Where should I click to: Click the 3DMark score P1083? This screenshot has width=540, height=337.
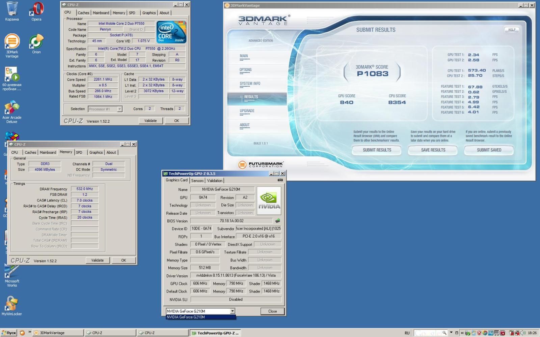pyautogui.click(x=373, y=74)
